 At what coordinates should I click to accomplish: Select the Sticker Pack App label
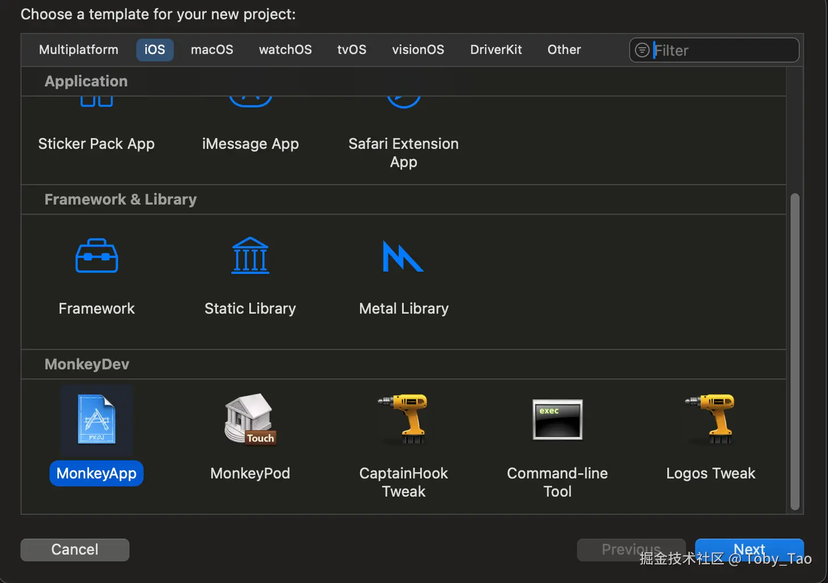[97, 144]
